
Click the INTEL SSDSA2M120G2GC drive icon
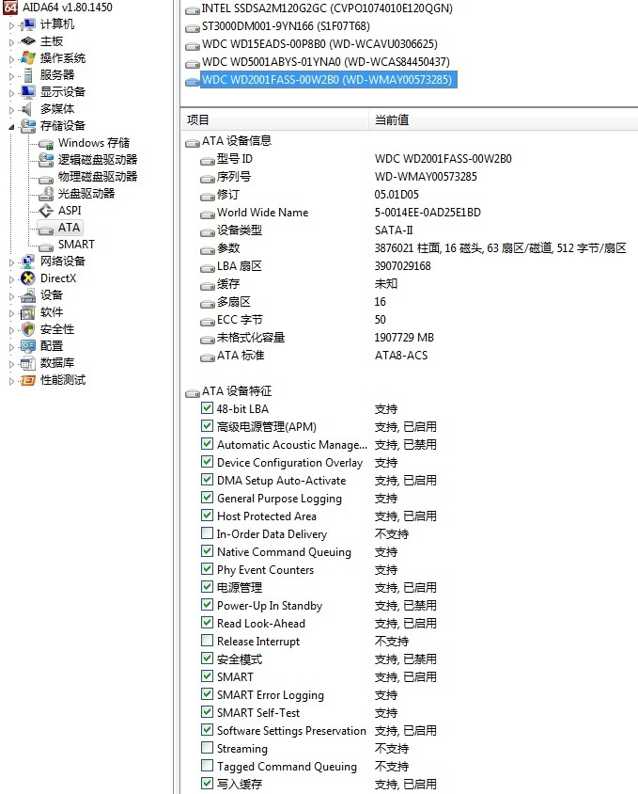(193, 8)
